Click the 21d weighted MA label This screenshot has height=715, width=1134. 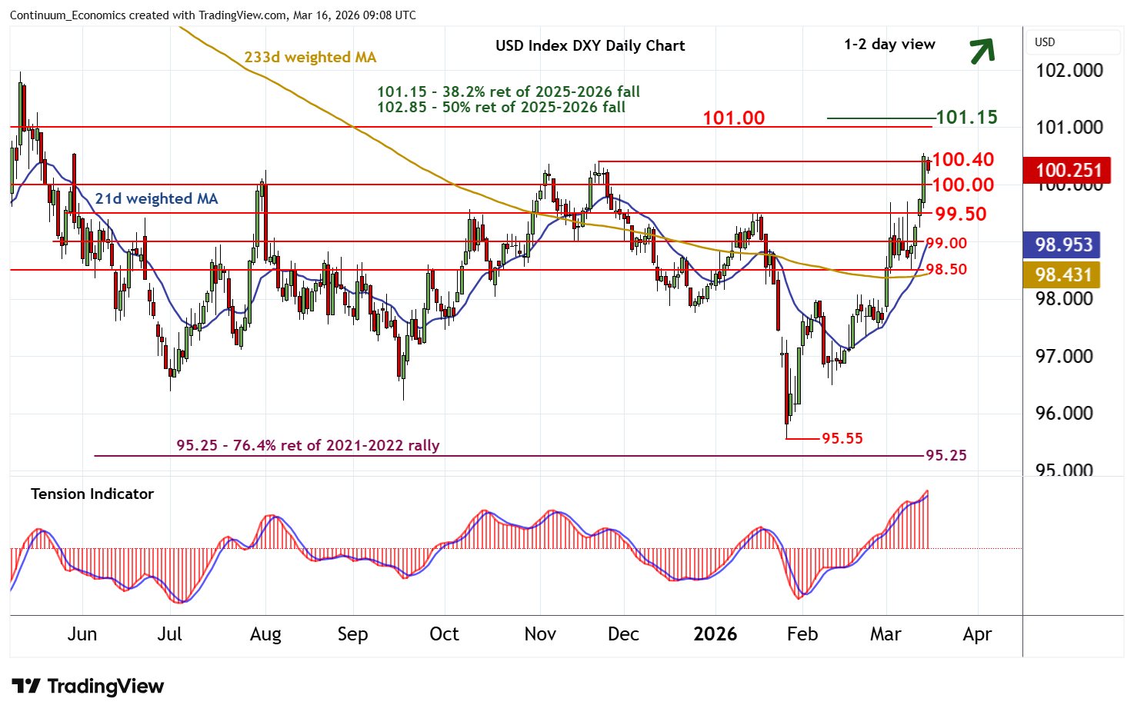[156, 199]
